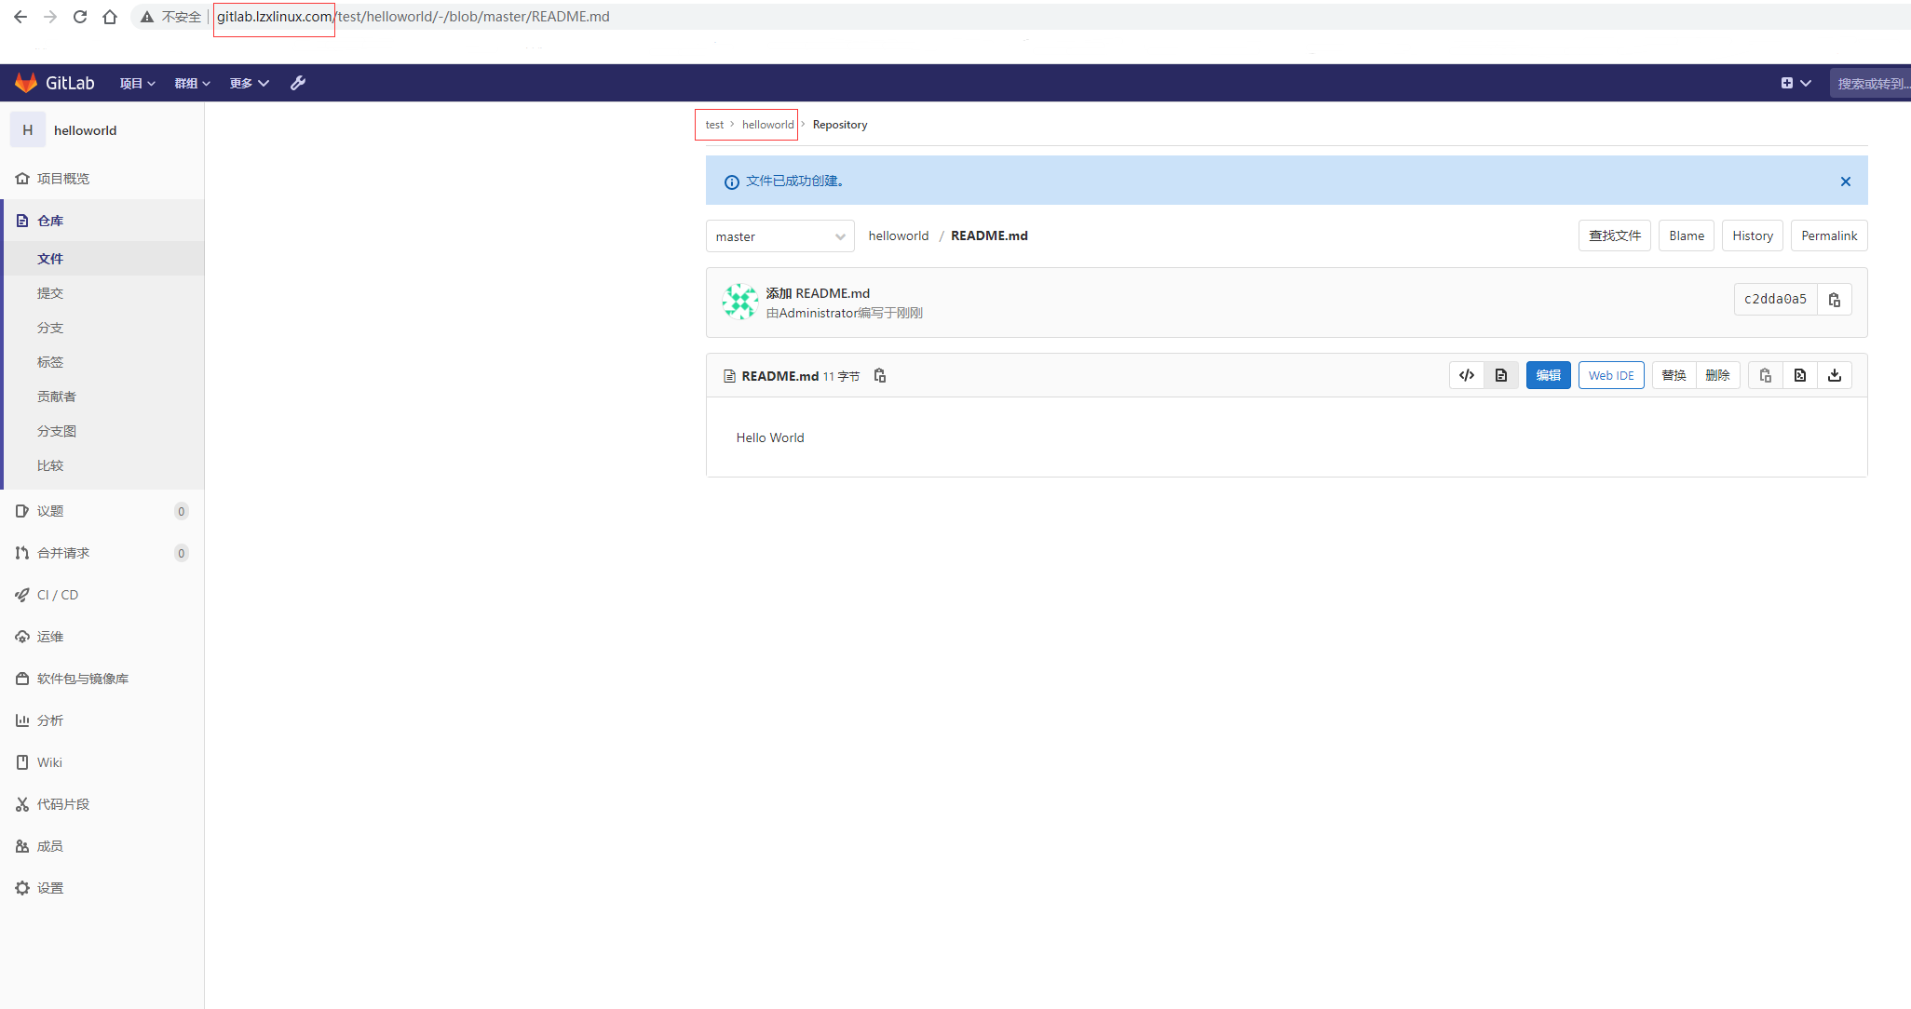The width and height of the screenshot is (1911, 1009).
Task: Open the new item plus dropdown
Action: [1796, 83]
